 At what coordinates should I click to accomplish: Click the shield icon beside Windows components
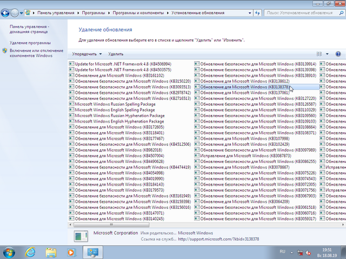click(5, 51)
